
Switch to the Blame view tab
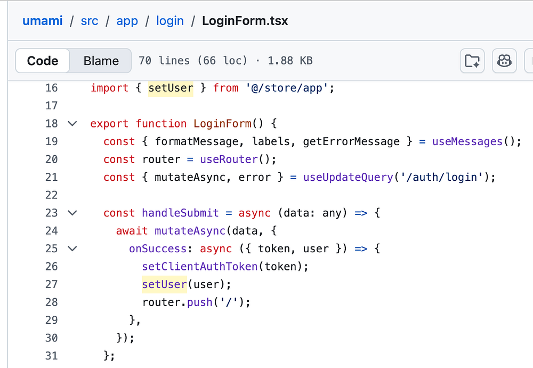pos(101,61)
